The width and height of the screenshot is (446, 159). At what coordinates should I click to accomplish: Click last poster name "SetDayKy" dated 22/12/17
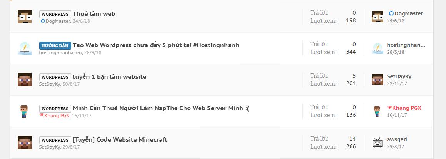point(399,76)
